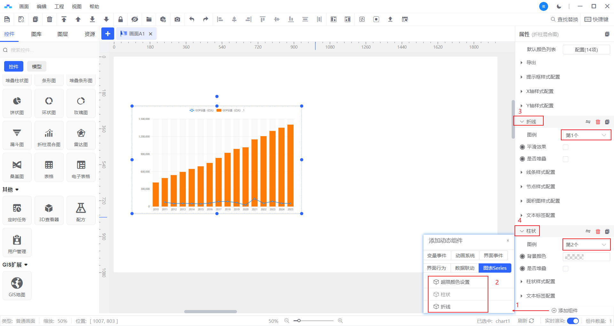
Task: Open the 工程 menu
Action: tap(59, 6)
